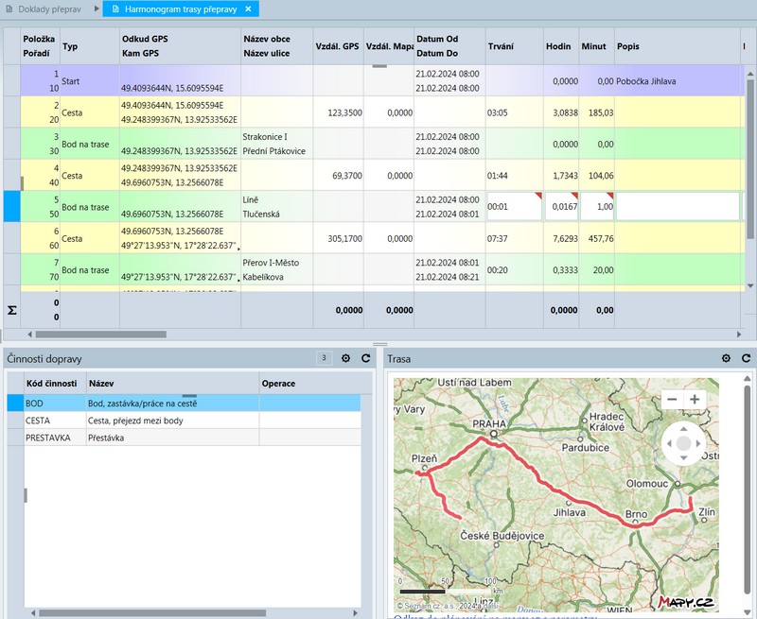Open settings gear in Činnosti dopravy panel
The width and height of the screenshot is (757, 619).
click(x=345, y=359)
